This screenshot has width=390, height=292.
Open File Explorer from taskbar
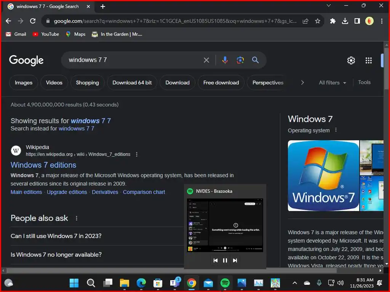tap(125, 283)
